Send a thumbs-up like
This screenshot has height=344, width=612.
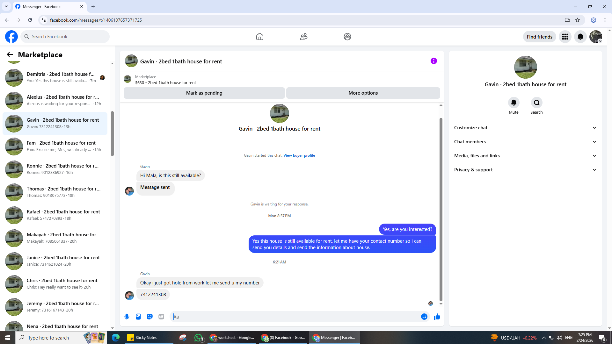437,317
